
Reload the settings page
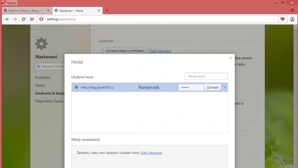[x=24, y=19]
